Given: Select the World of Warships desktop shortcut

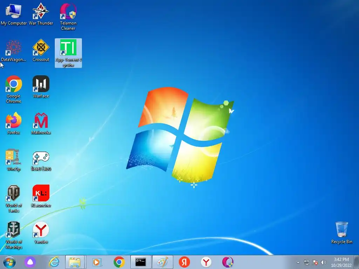Looking at the screenshot, I should pyautogui.click(x=14, y=235).
